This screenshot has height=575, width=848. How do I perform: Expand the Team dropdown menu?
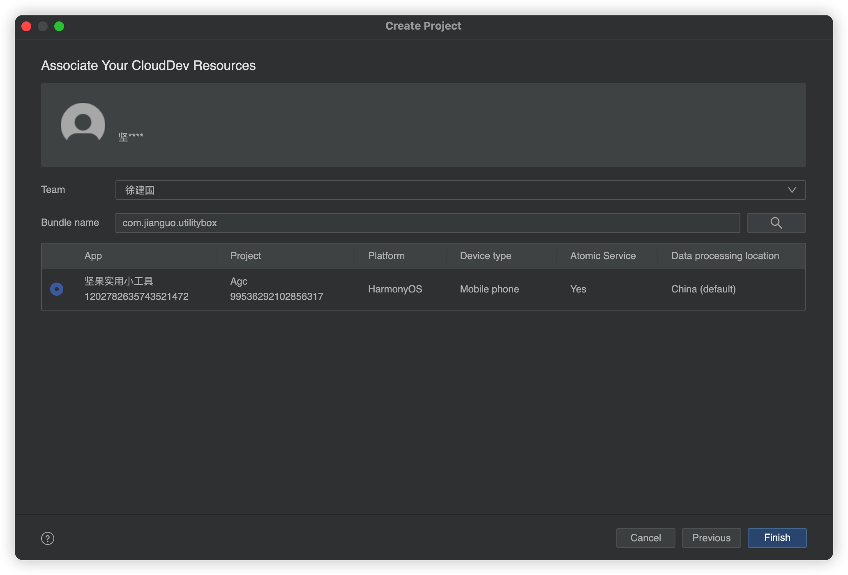click(x=792, y=189)
